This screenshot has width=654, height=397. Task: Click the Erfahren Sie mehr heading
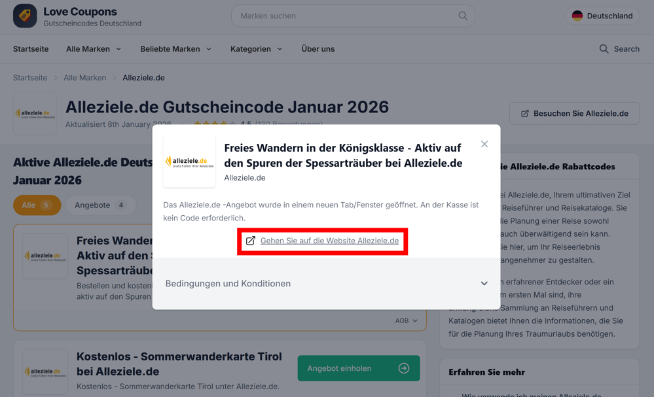pyautogui.click(x=487, y=372)
